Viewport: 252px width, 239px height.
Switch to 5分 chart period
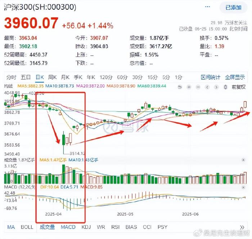166,77
